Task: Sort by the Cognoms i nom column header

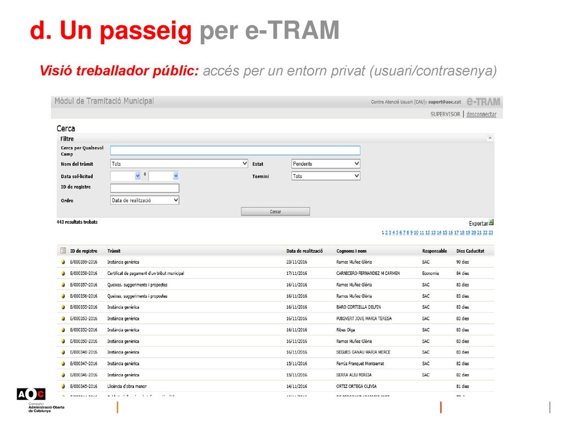Action: (351, 251)
